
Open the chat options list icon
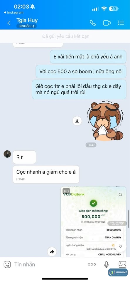(121, 23)
